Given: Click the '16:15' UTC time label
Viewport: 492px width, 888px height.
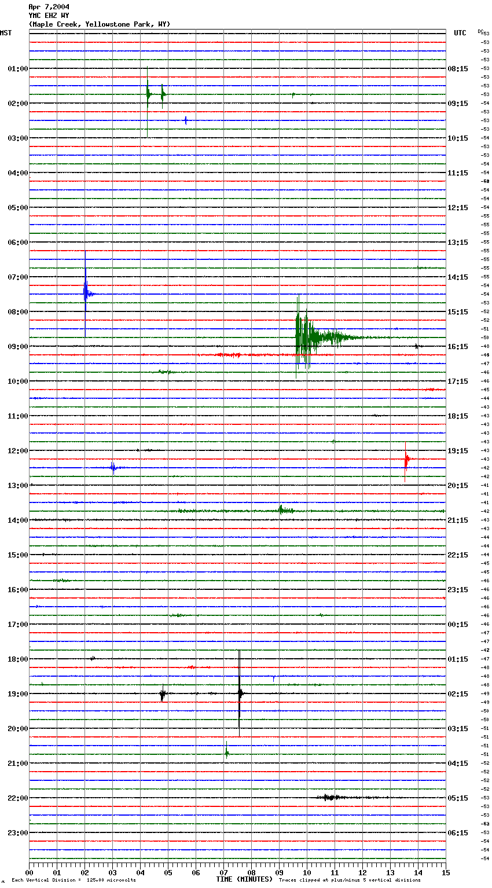Looking at the screenshot, I should pyautogui.click(x=458, y=347).
